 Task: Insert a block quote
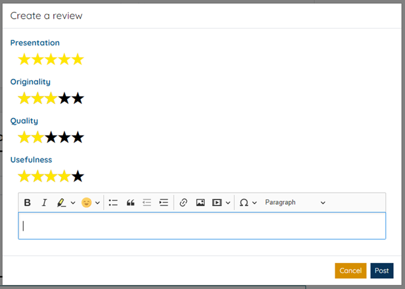131,202
